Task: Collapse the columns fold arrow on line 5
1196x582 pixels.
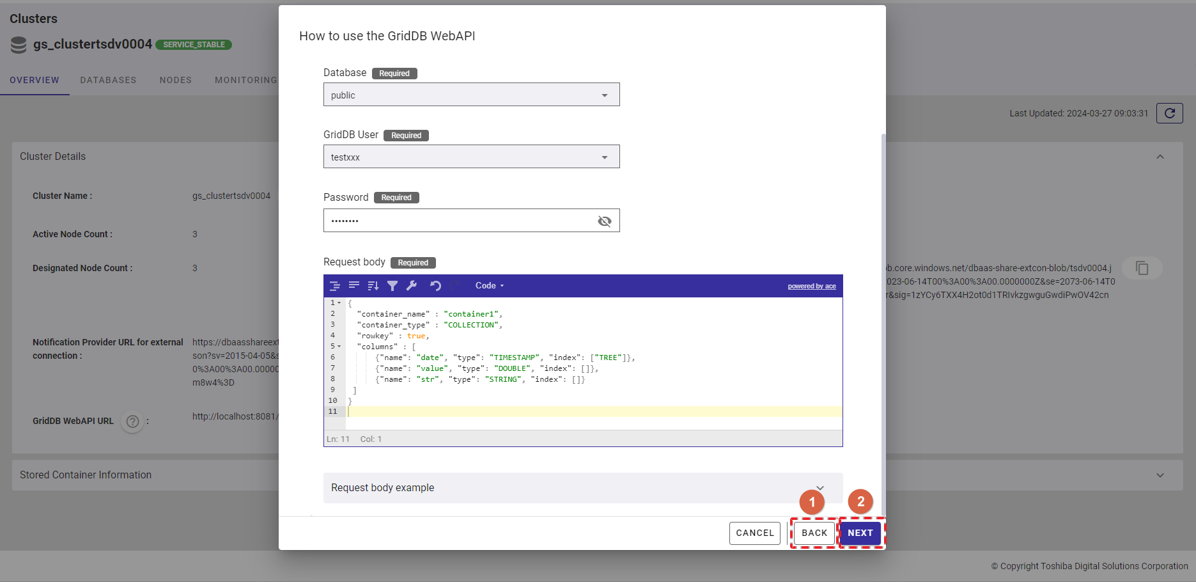Action: coord(339,347)
